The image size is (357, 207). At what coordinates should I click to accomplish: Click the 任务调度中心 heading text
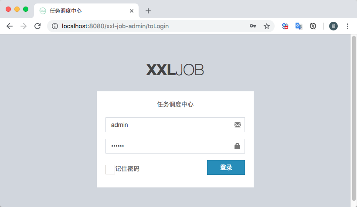coord(175,104)
